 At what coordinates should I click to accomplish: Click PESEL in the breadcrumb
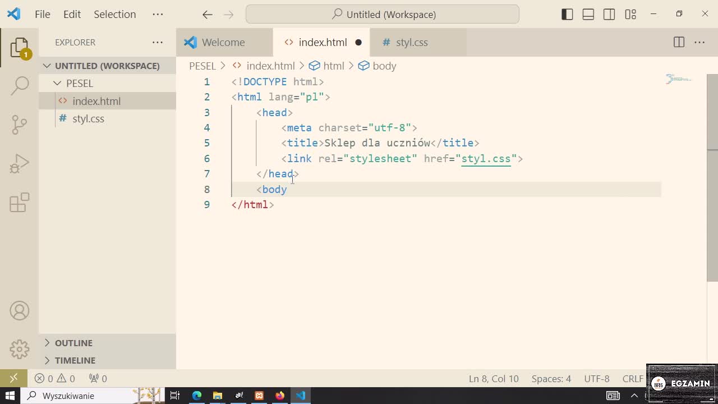click(202, 66)
